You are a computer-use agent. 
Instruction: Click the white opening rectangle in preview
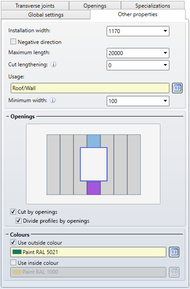point(94,164)
